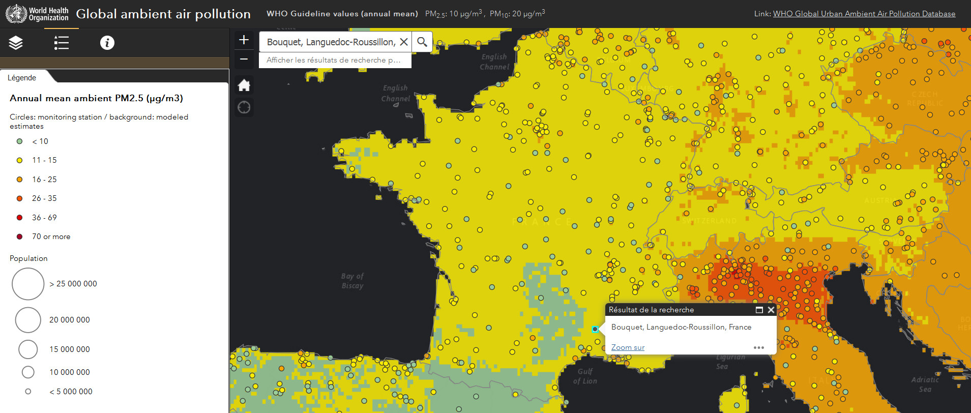Expand 'Afficher les résultats de recherche' suggestion
The image size is (971, 413).
(334, 60)
